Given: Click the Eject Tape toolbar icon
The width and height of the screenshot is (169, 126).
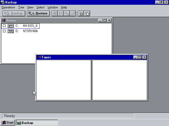Looking at the screenshot, I should (67, 13).
